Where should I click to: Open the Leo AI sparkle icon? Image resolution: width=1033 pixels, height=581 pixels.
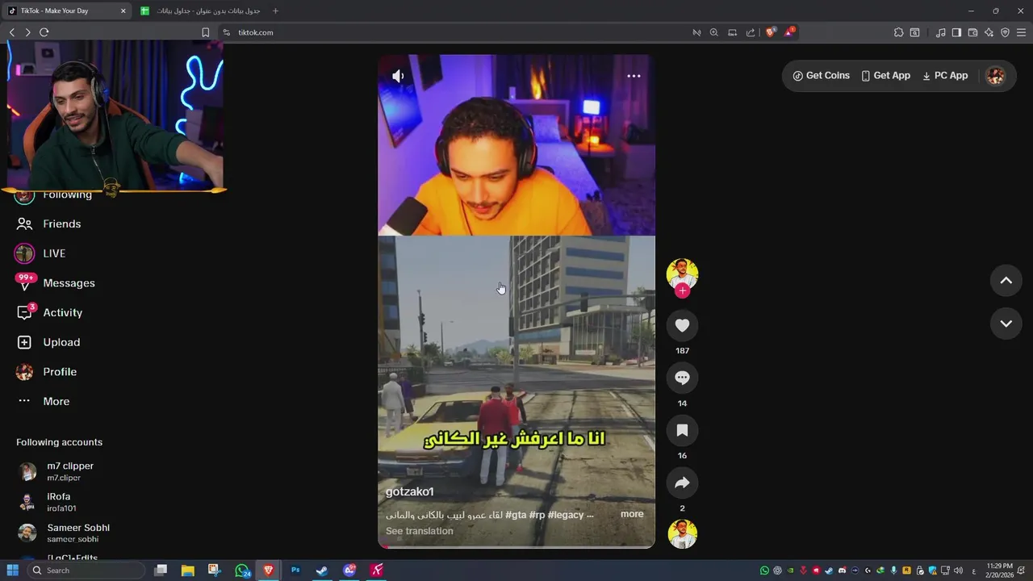click(x=989, y=32)
